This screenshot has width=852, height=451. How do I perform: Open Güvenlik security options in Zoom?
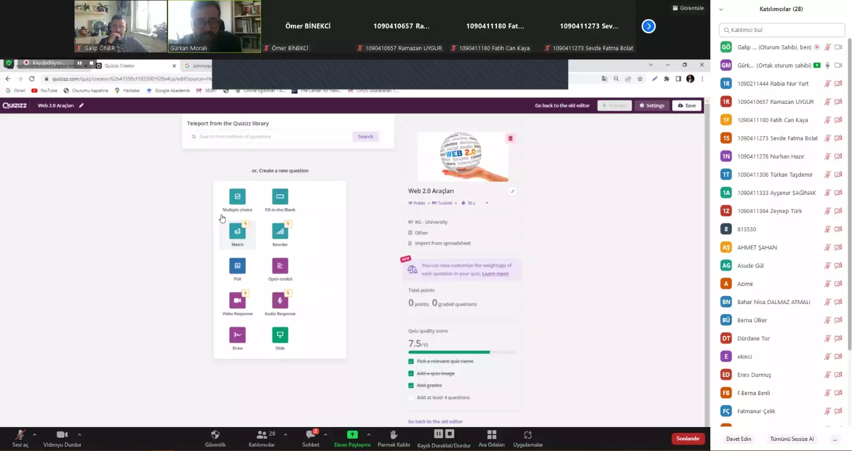click(x=215, y=439)
